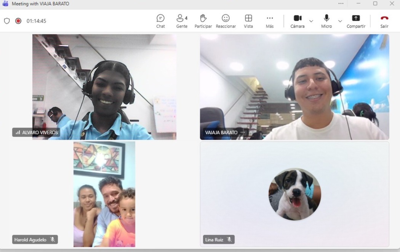400x252 pixels.
Task: Expand the Micro dropdown arrow
Action: coord(340,21)
